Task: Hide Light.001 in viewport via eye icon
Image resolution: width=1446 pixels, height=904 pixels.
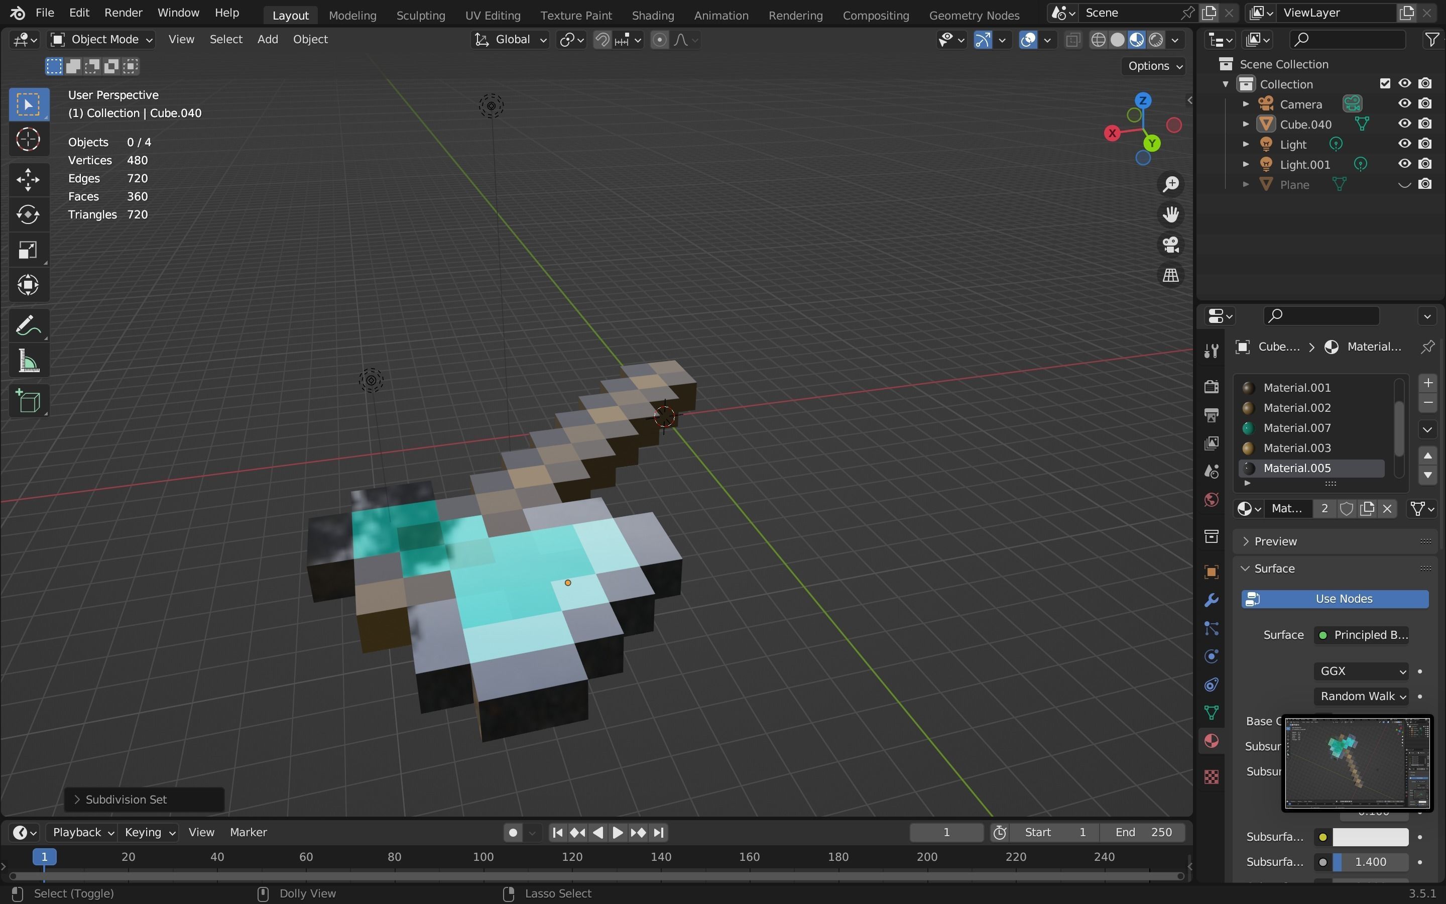Action: (x=1404, y=164)
